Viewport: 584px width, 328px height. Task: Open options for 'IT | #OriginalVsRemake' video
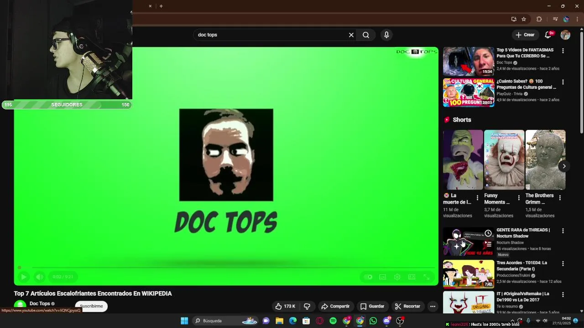click(563, 295)
